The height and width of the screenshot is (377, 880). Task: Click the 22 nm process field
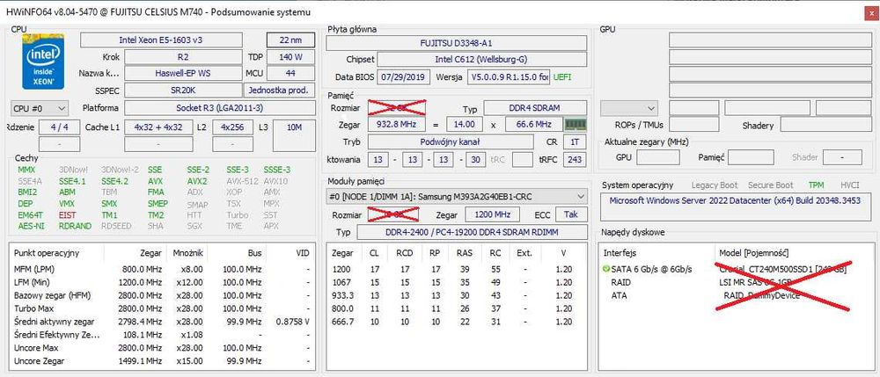tap(290, 40)
